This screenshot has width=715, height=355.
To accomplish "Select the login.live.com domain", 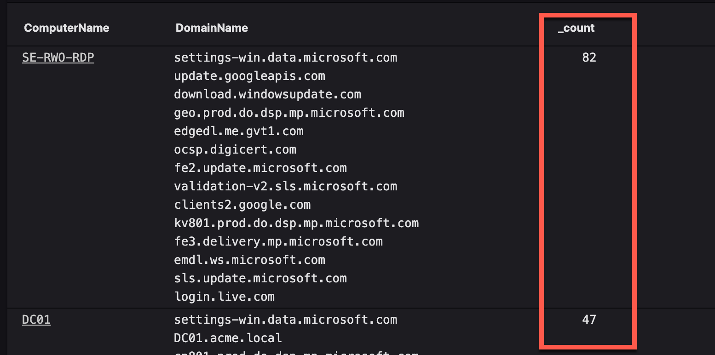I will point(224,297).
